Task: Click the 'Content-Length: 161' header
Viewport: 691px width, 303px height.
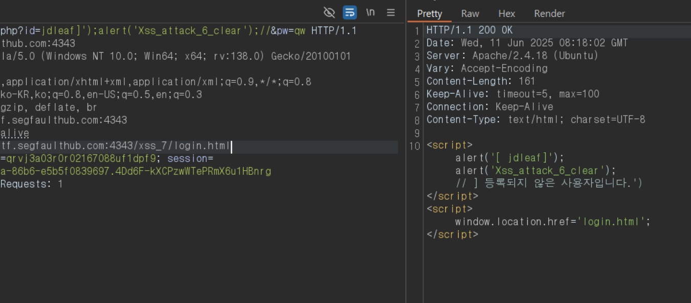Action: click(x=481, y=81)
